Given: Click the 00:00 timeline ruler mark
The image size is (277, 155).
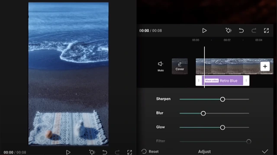Looking at the screenshot, I should click(x=196, y=40).
